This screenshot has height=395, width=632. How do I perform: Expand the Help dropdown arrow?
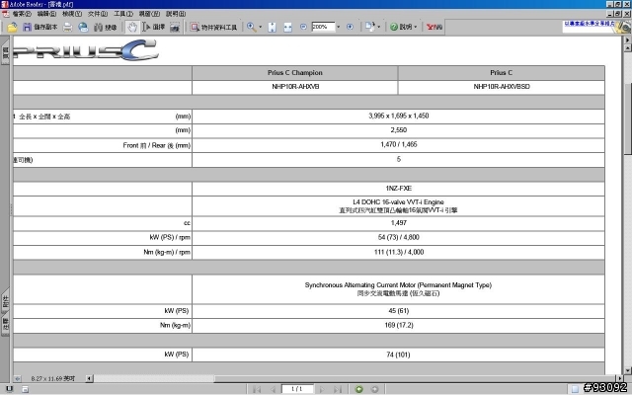click(416, 27)
